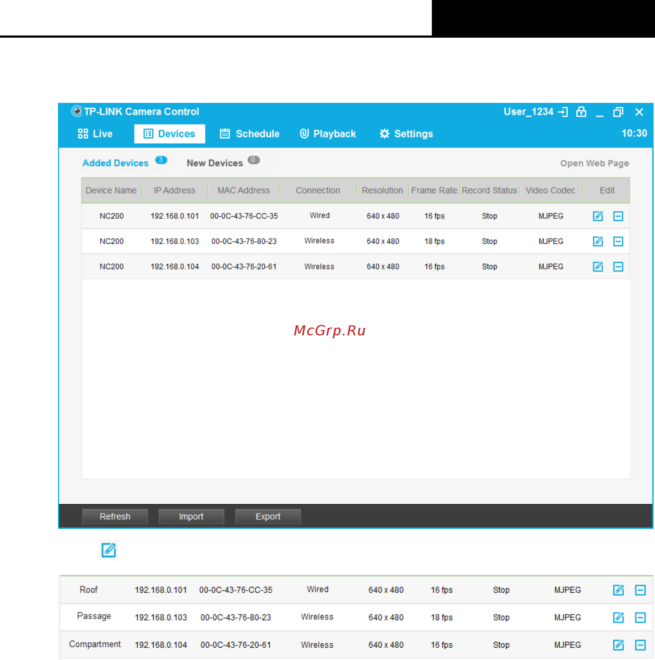Click the Refresh button
The image size is (655, 660).
coord(115,516)
